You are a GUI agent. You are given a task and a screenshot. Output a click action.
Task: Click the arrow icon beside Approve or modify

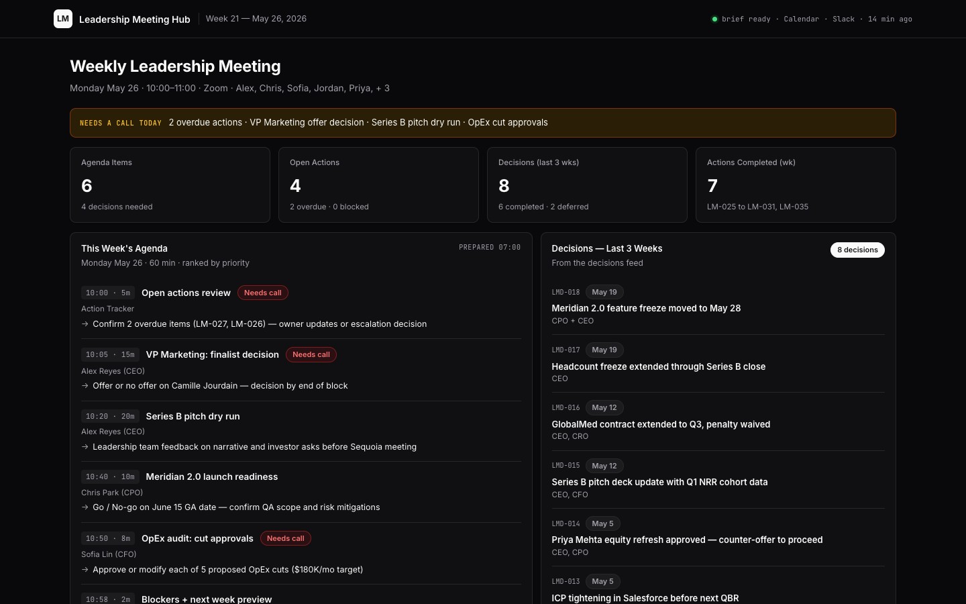(x=85, y=570)
